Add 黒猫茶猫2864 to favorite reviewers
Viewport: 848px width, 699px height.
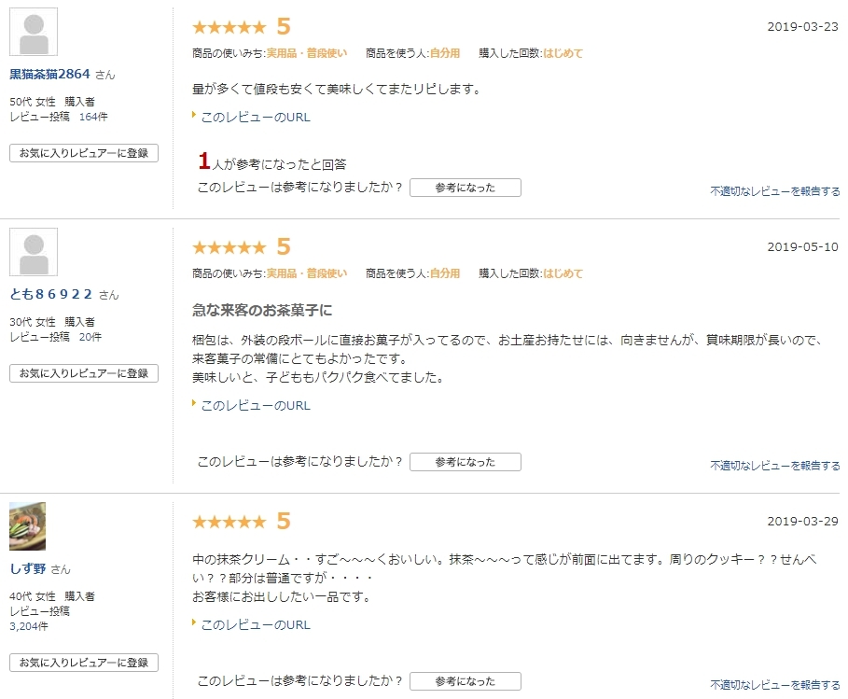tap(84, 153)
